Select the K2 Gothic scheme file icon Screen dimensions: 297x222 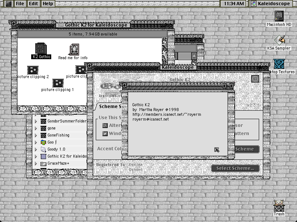coord(41,48)
